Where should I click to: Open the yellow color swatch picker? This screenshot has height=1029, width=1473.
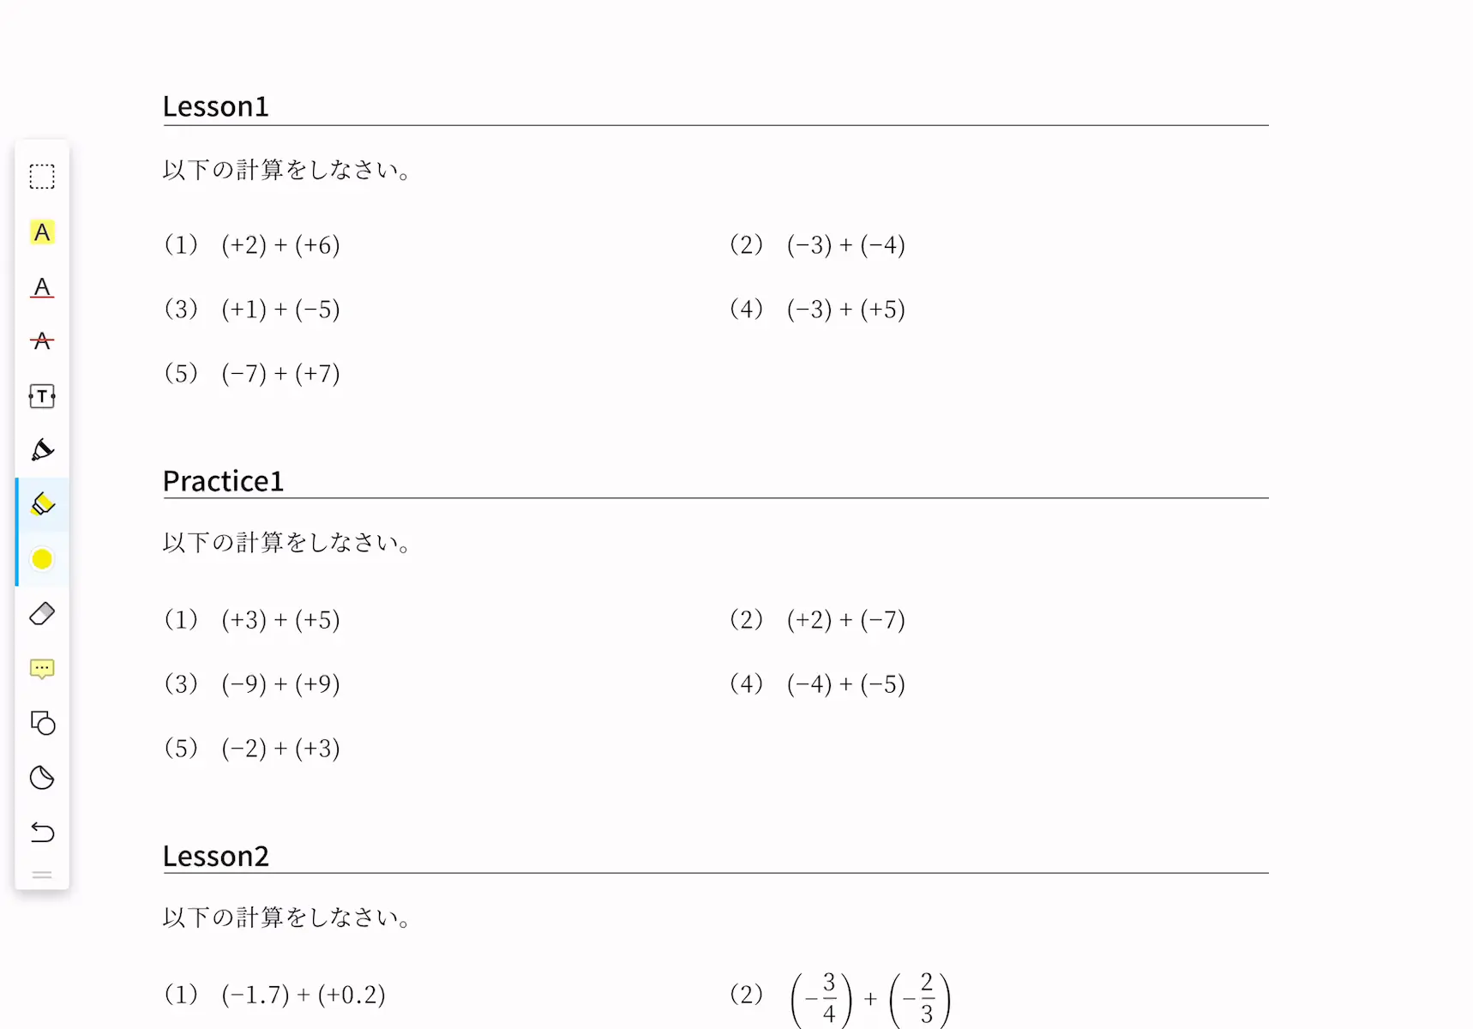pyautogui.click(x=42, y=559)
